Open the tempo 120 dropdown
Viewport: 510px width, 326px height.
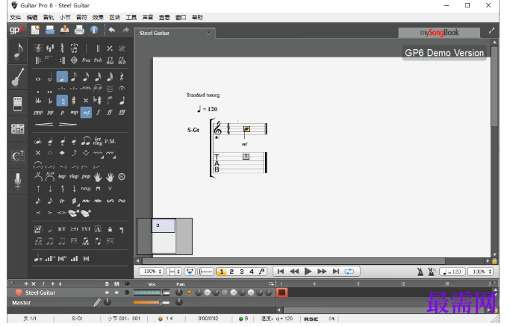pyautogui.click(x=452, y=272)
